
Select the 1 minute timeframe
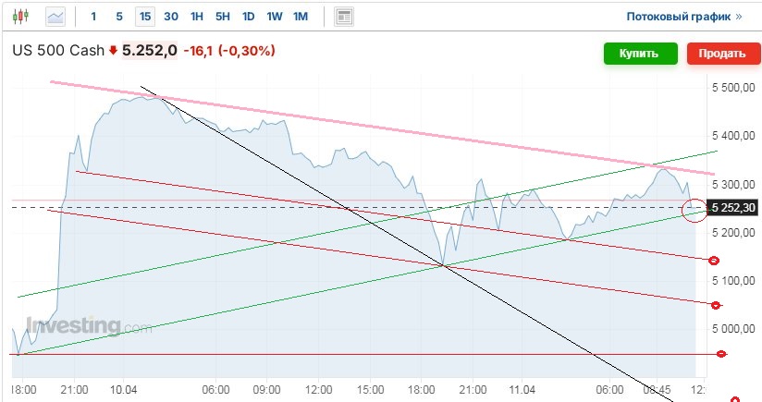coord(93,17)
